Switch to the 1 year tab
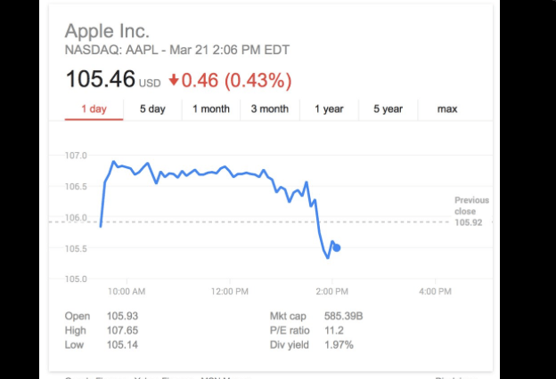The width and height of the screenshot is (556, 379). click(329, 109)
